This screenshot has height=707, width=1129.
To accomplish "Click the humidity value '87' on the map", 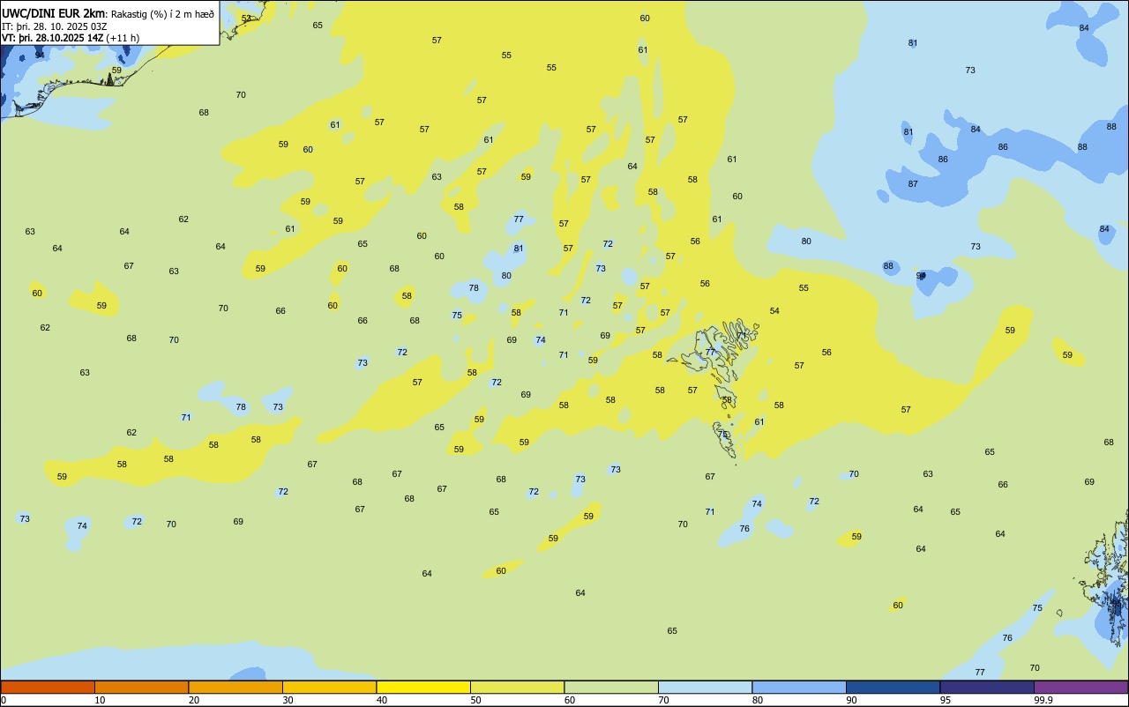I will click(913, 184).
